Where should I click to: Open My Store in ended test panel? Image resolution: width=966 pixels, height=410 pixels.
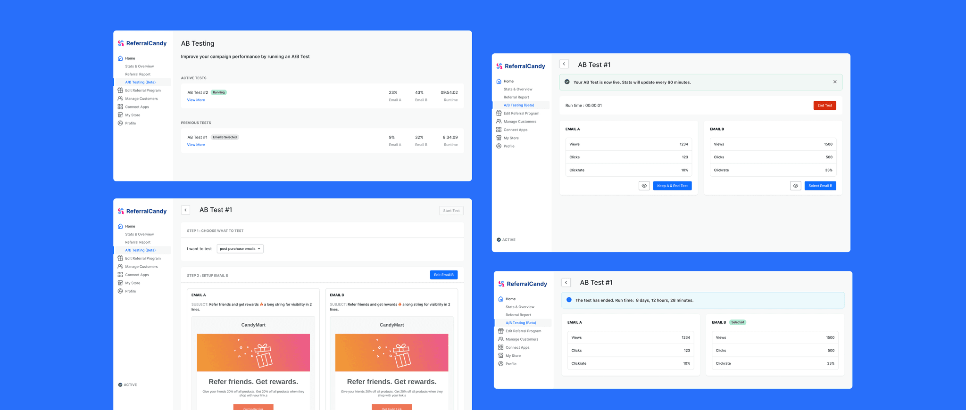513,356
